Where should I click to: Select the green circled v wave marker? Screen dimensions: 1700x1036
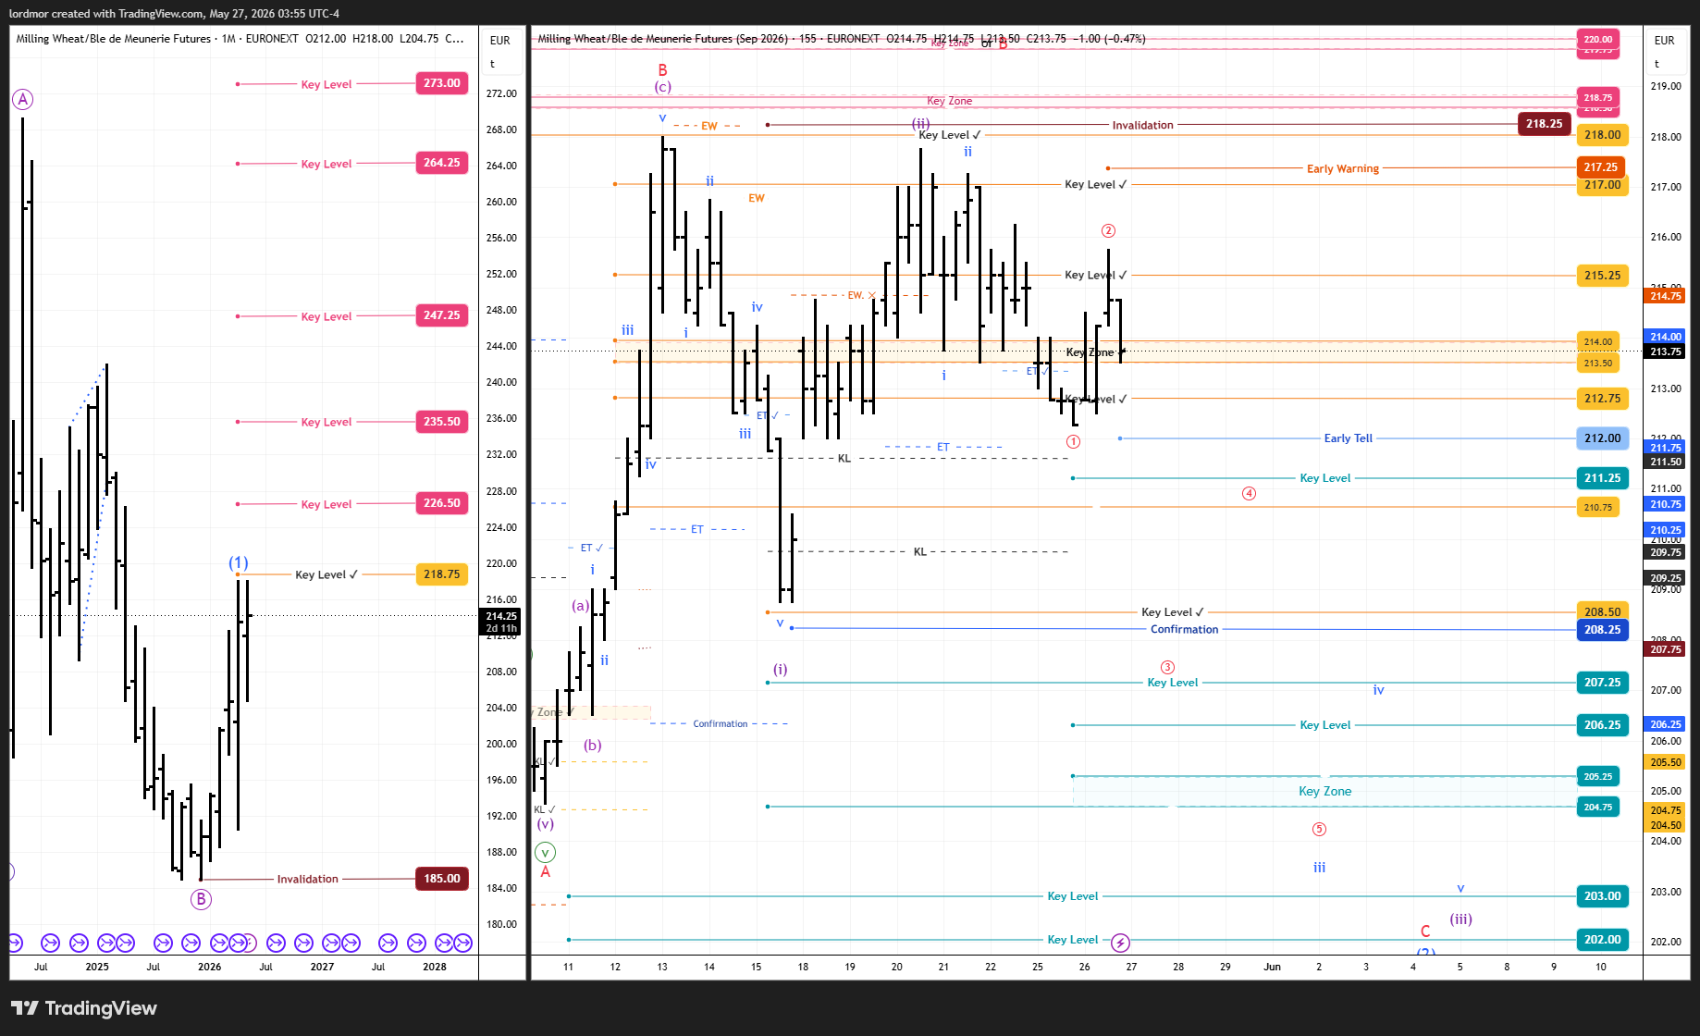click(546, 853)
